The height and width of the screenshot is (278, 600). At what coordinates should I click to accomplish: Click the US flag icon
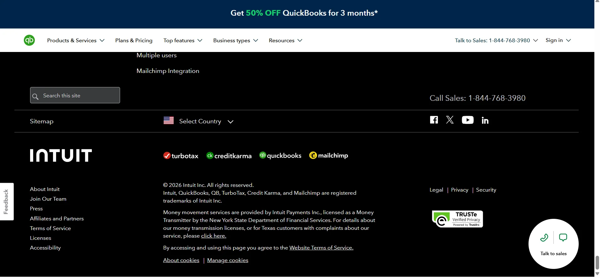169,121
